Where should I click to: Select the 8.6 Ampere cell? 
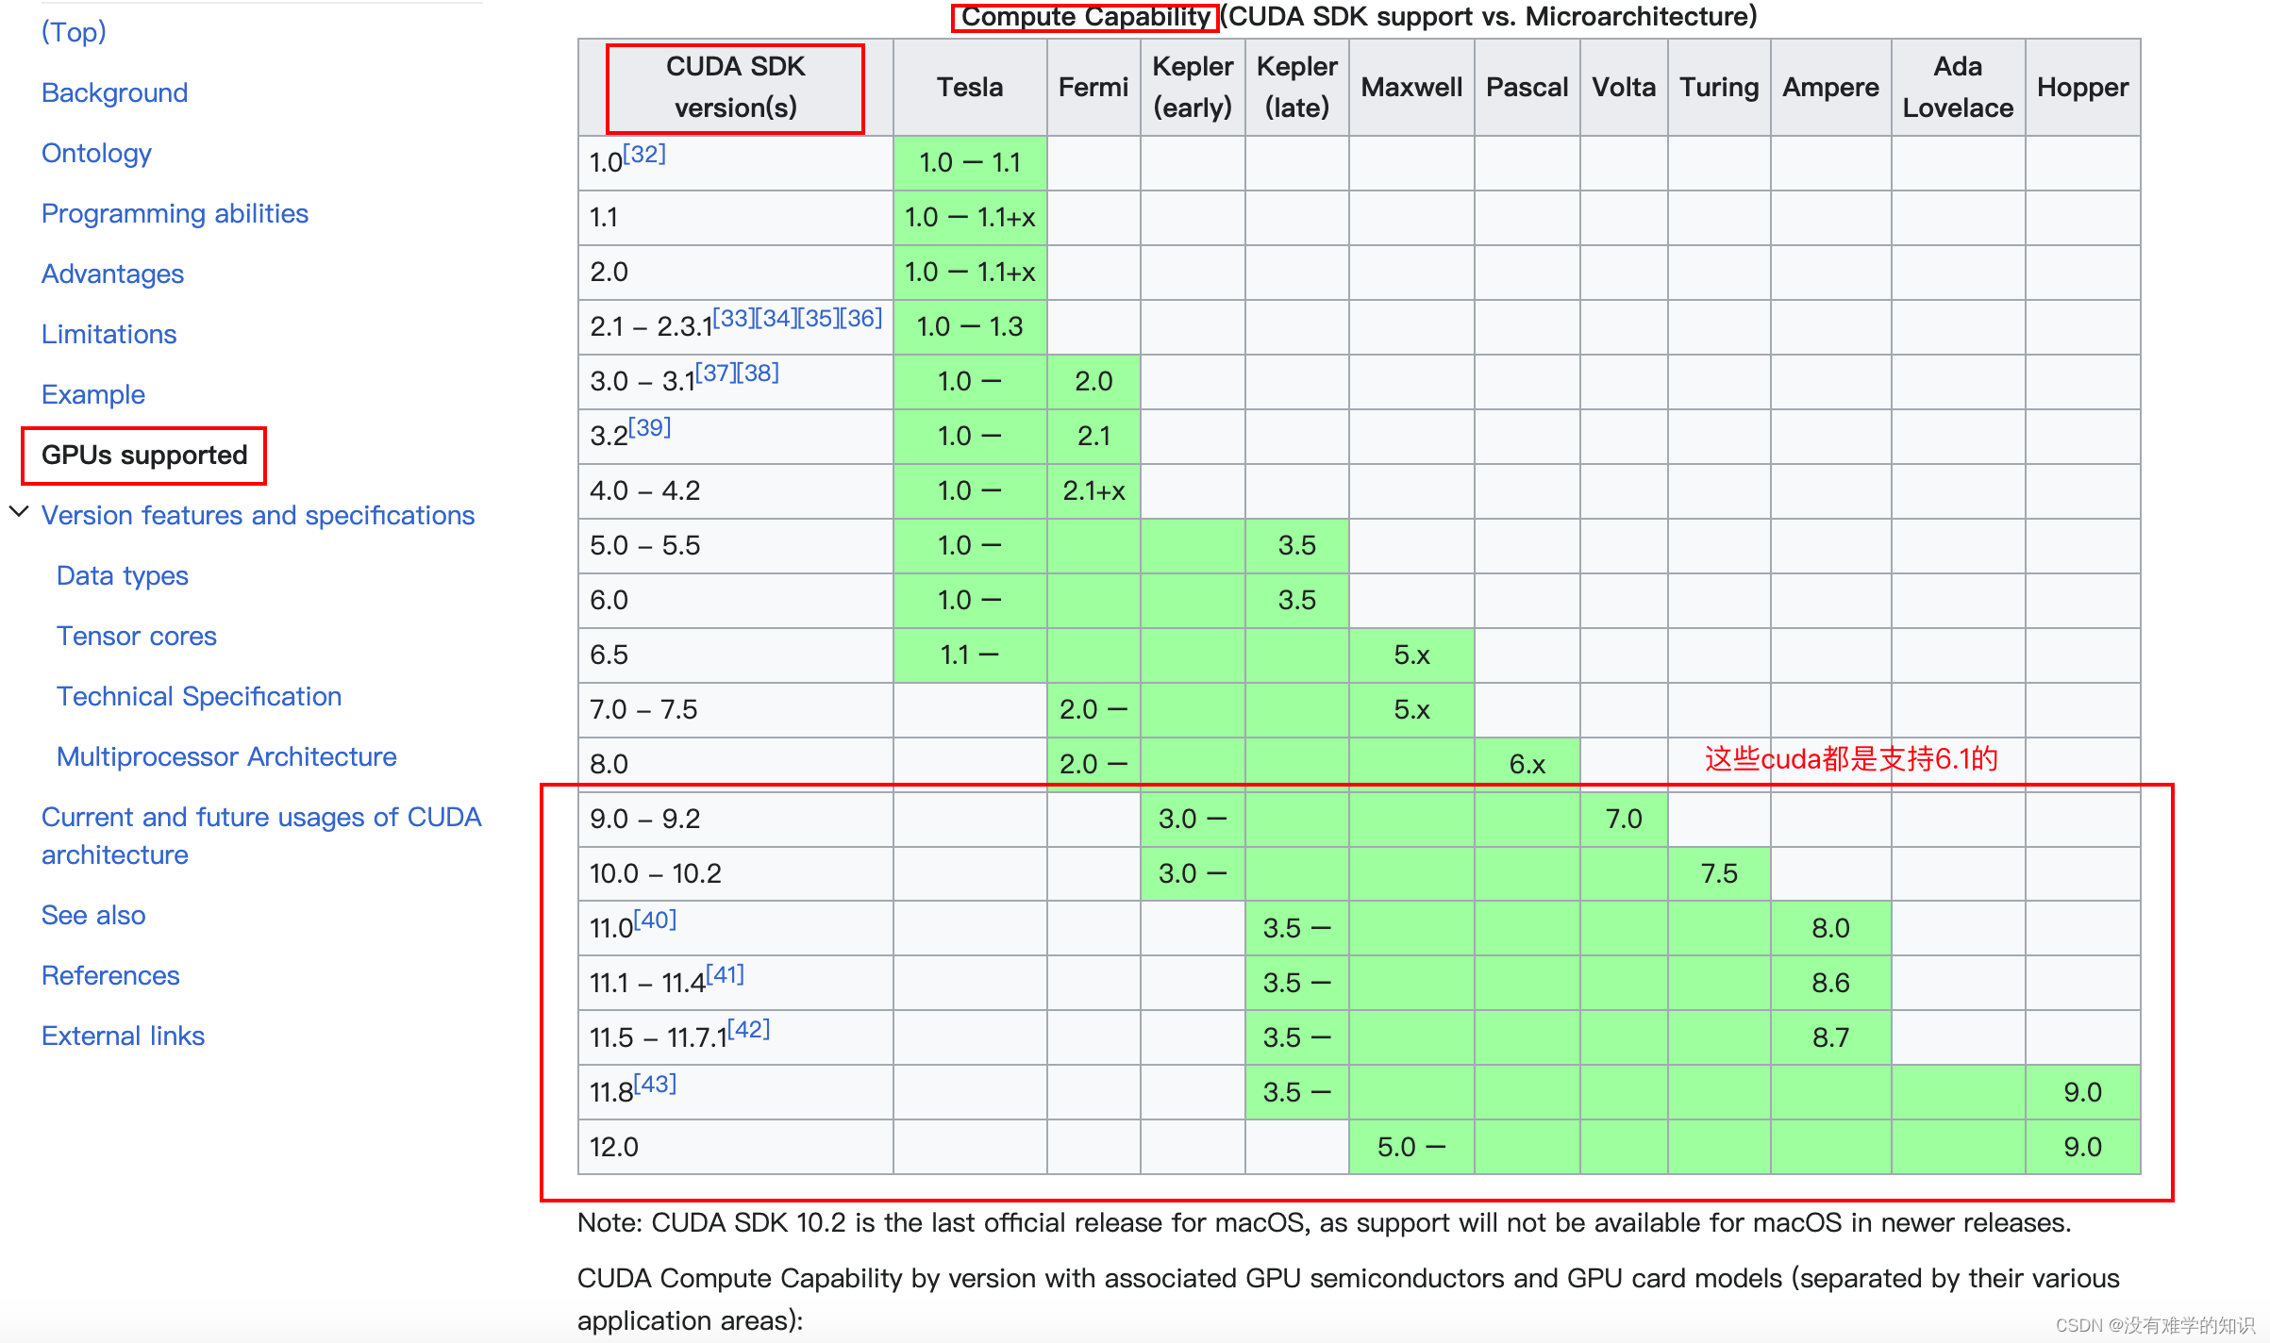(x=1830, y=983)
